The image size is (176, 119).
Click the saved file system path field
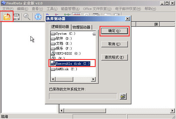pyautogui.click(x=83, y=96)
